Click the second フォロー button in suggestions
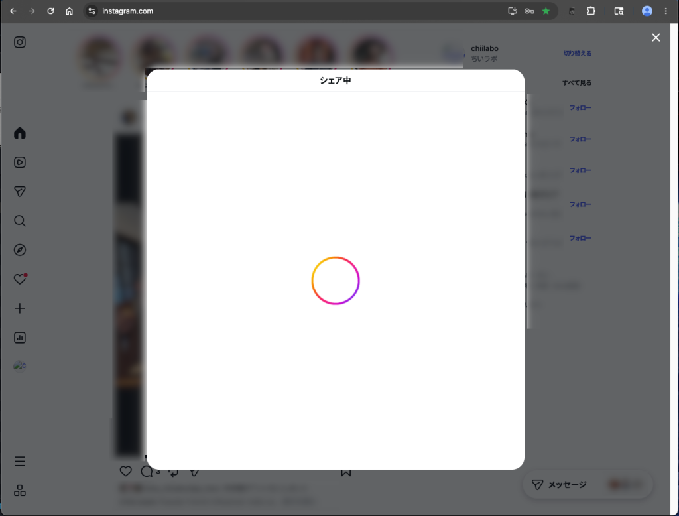Image resolution: width=679 pixels, height=516 pixels. 580,139
